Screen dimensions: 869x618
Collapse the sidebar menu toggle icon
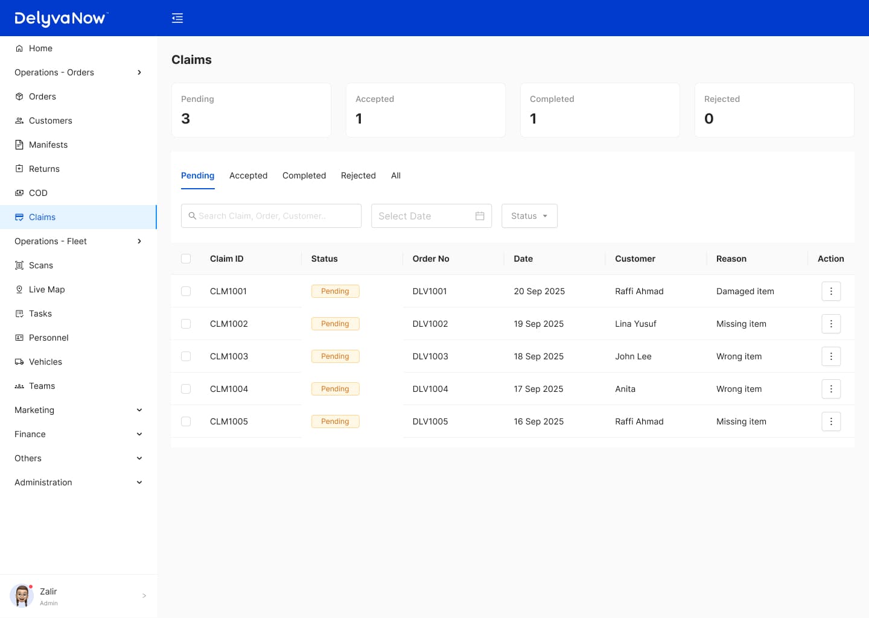tap(177, 18)
